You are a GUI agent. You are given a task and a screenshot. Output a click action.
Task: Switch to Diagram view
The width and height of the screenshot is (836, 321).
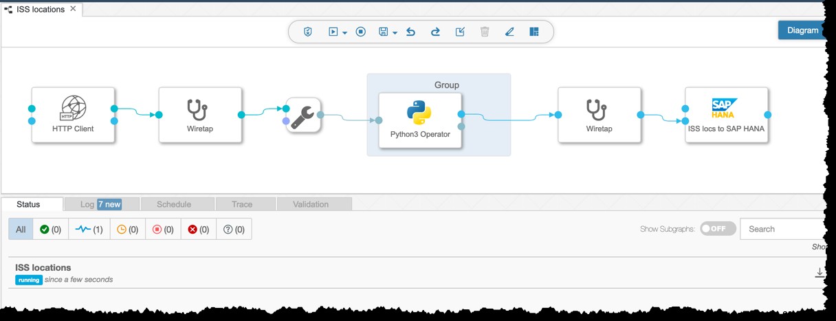802,30
